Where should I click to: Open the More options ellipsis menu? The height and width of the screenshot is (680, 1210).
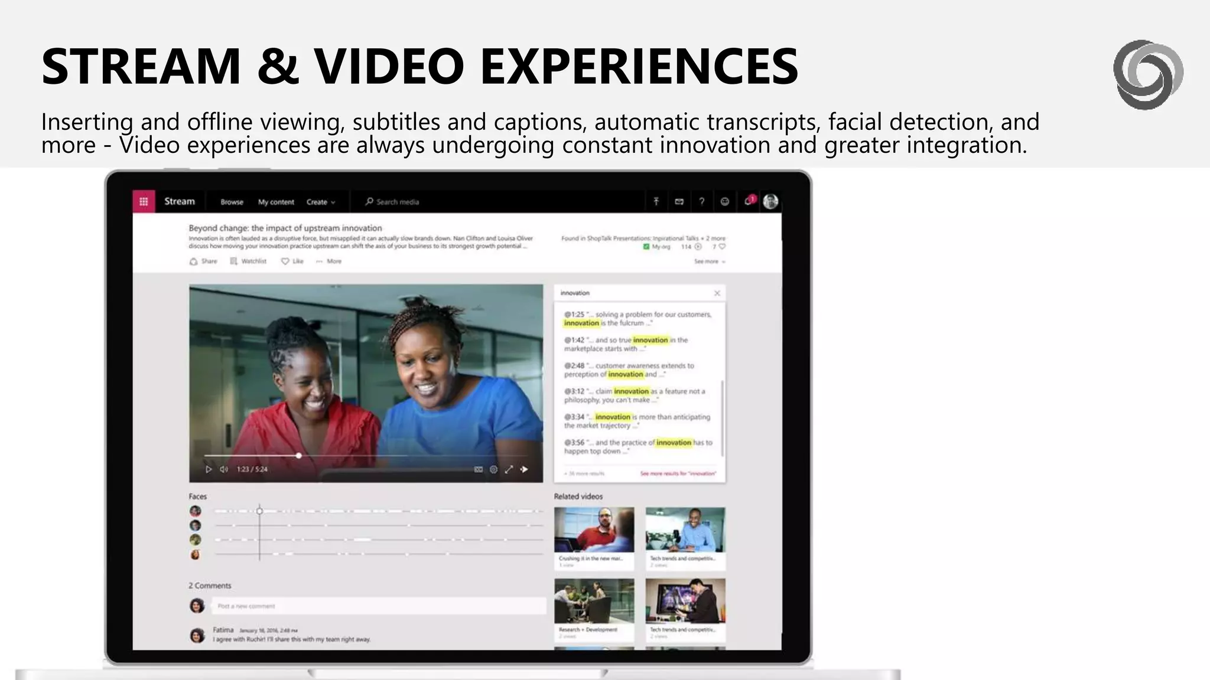328,261
